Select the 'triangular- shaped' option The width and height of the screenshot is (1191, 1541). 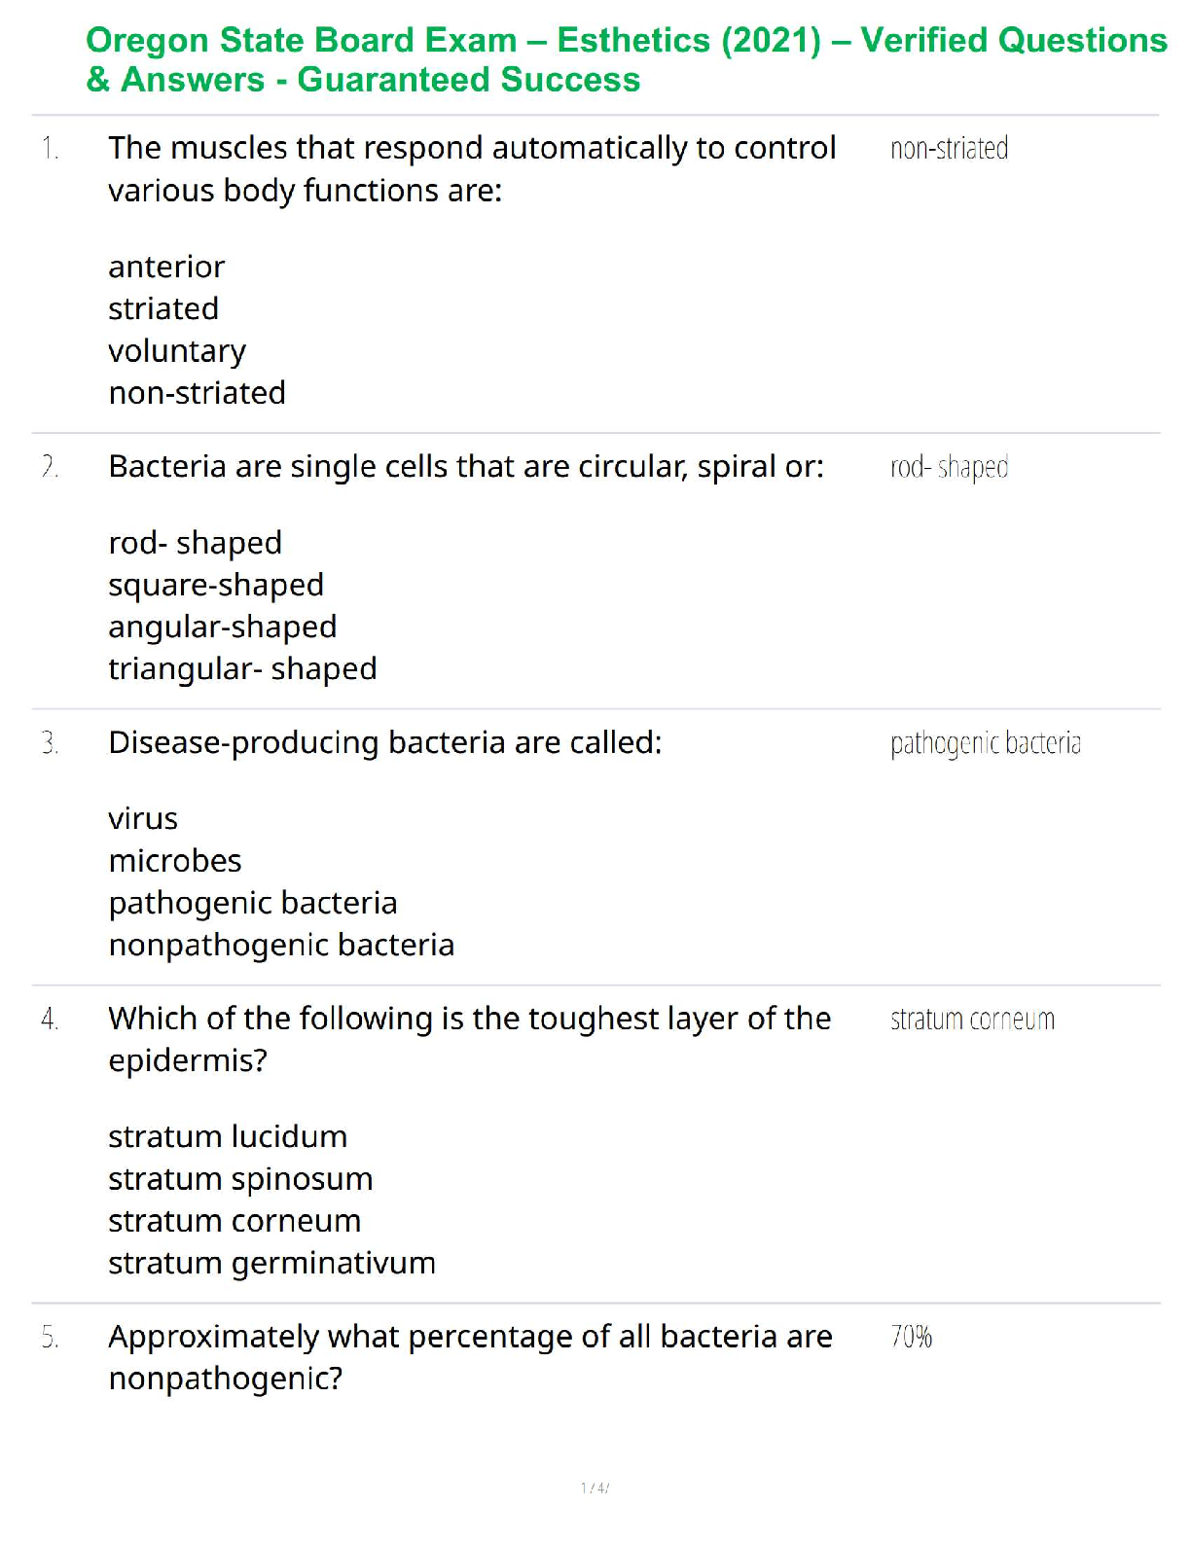[242, 669]
